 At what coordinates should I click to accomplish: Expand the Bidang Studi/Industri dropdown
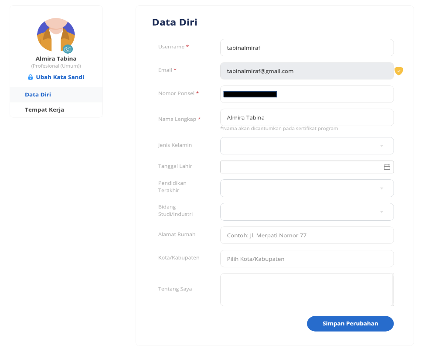click(x=307, y=212)
